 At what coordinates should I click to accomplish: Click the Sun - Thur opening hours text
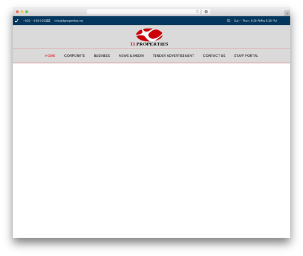(x=255, y=21)
